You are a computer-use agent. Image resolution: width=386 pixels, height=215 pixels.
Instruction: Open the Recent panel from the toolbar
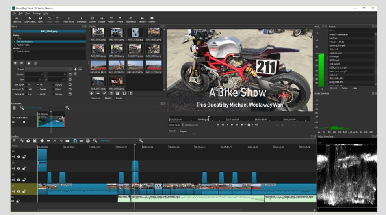[x=93, y=19]
